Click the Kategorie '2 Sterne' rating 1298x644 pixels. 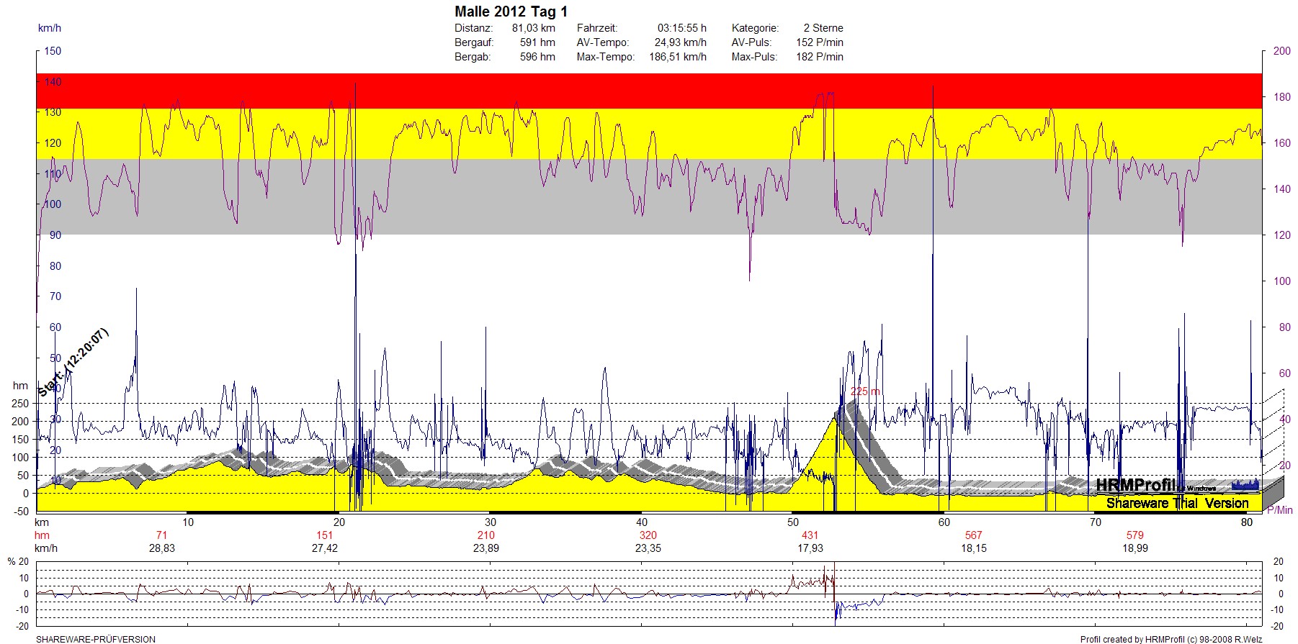click(x=823, y=28)
